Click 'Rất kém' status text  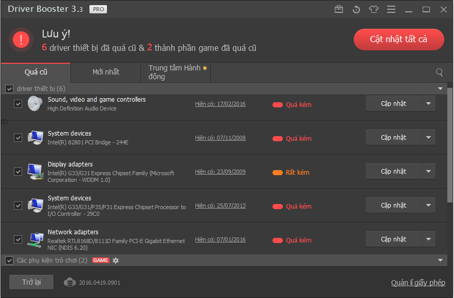pos(298,173)
